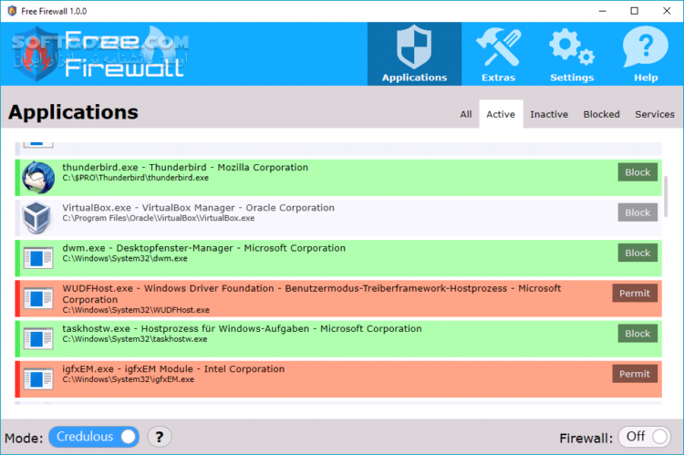Click the C:\Windows\System32\taskhostw.exe path
The height and width of the screenshot is (455, 684).
135,339
